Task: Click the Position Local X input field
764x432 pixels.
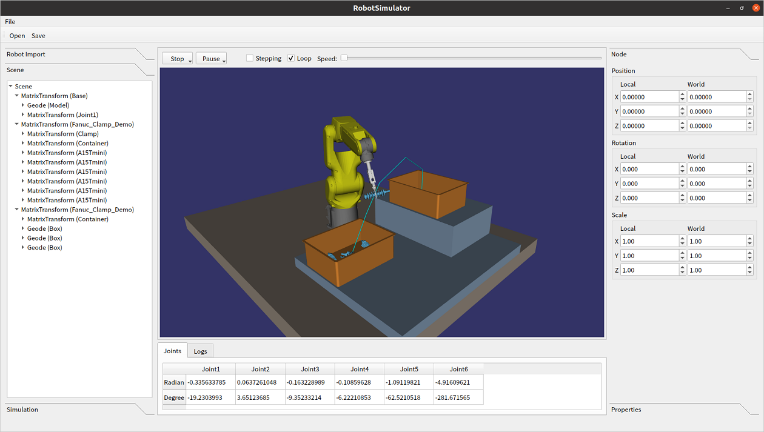Action: 649,97
